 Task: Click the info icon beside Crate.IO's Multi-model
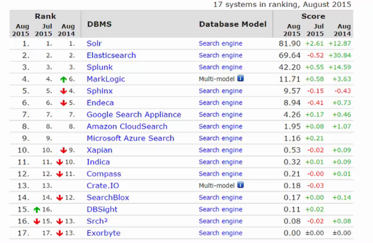(x=241, y=185)
